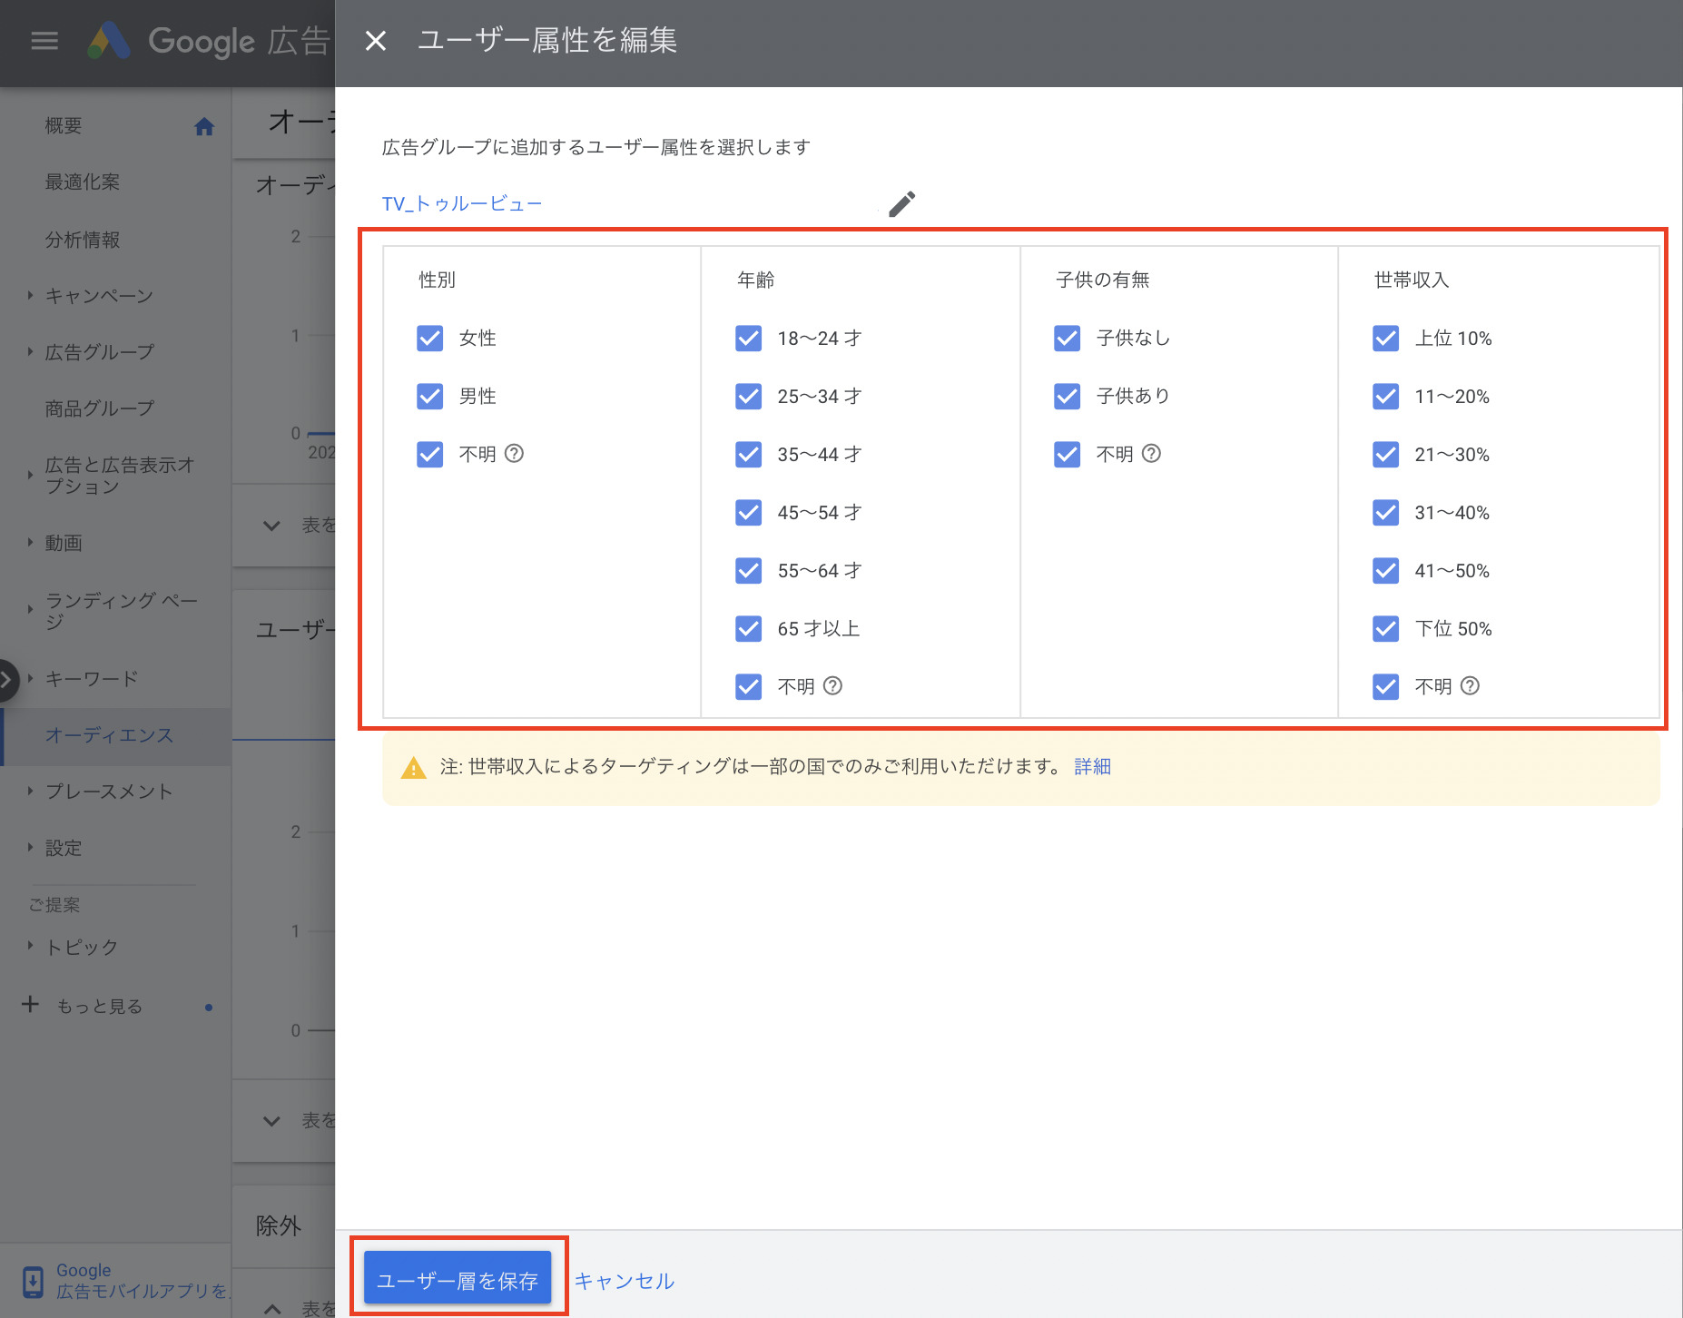Click the warning triangle in the notice banner
This screenshot has height=1318, width=1683.
(x=414, y=767)
